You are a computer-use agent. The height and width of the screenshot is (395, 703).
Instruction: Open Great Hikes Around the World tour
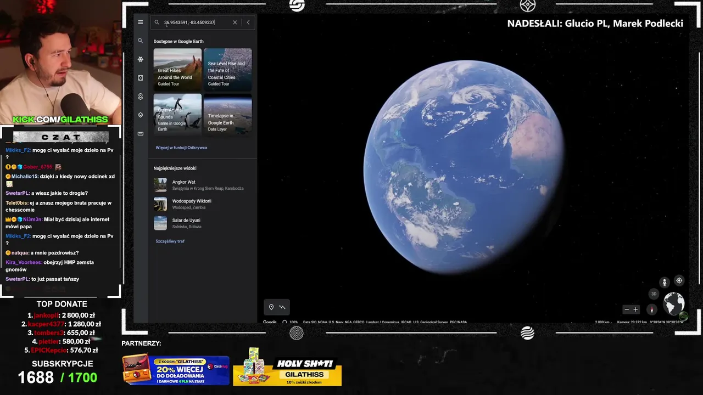177,69
